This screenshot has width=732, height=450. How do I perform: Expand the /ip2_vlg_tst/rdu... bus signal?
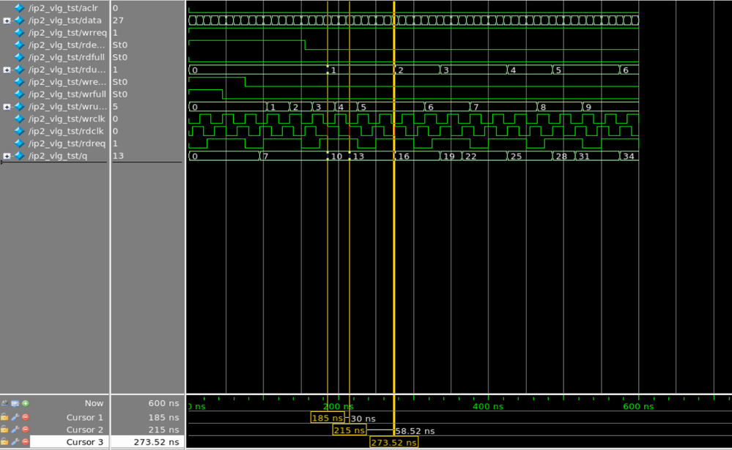click(x=7, y=70)
